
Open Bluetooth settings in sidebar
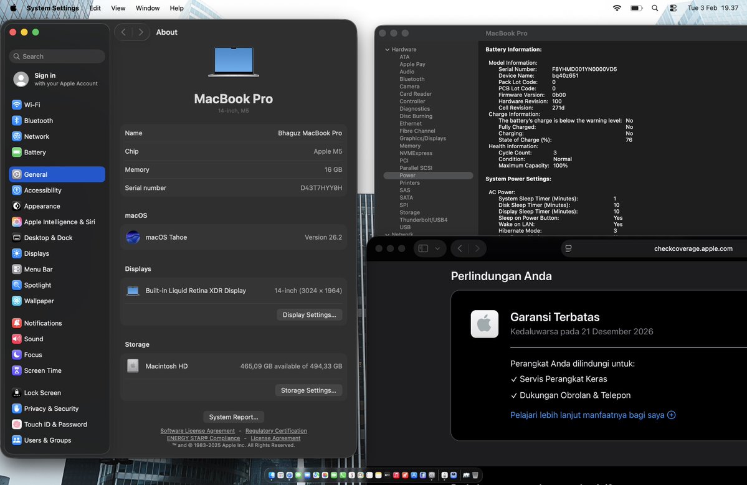[x=57, y=120]
